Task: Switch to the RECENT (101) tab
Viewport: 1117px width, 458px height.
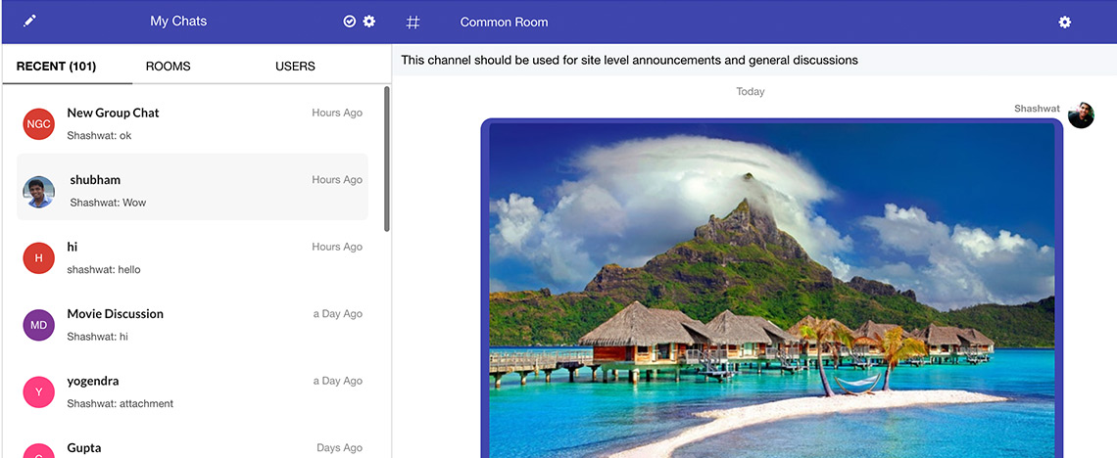Action: [56, 67]
